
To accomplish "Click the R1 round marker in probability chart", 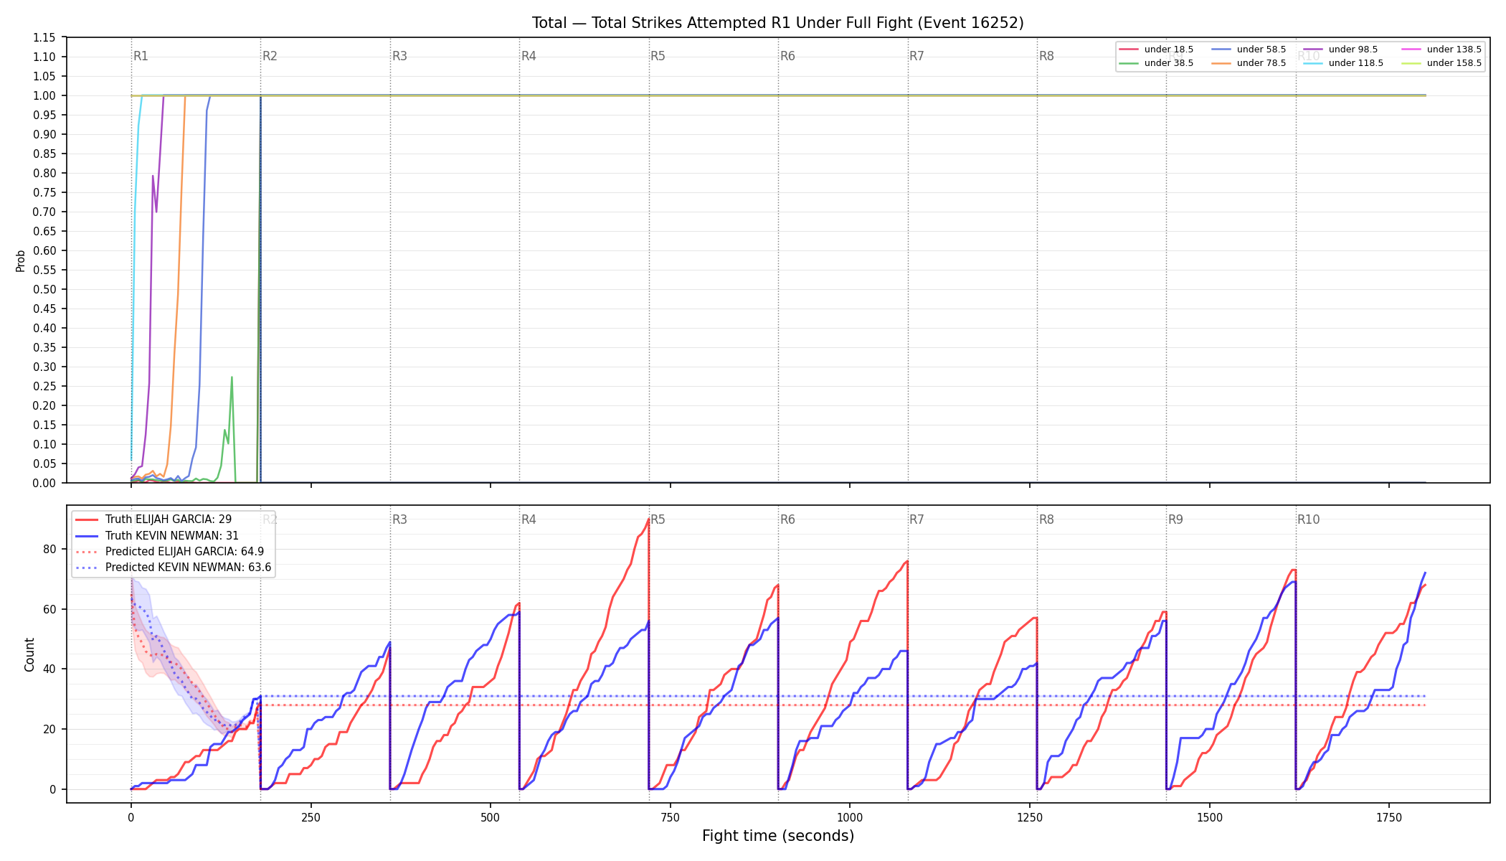I will pos(141,56).
